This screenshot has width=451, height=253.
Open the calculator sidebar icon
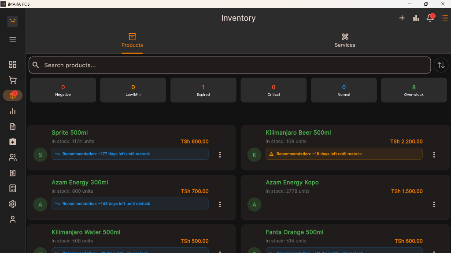(12, 188)
